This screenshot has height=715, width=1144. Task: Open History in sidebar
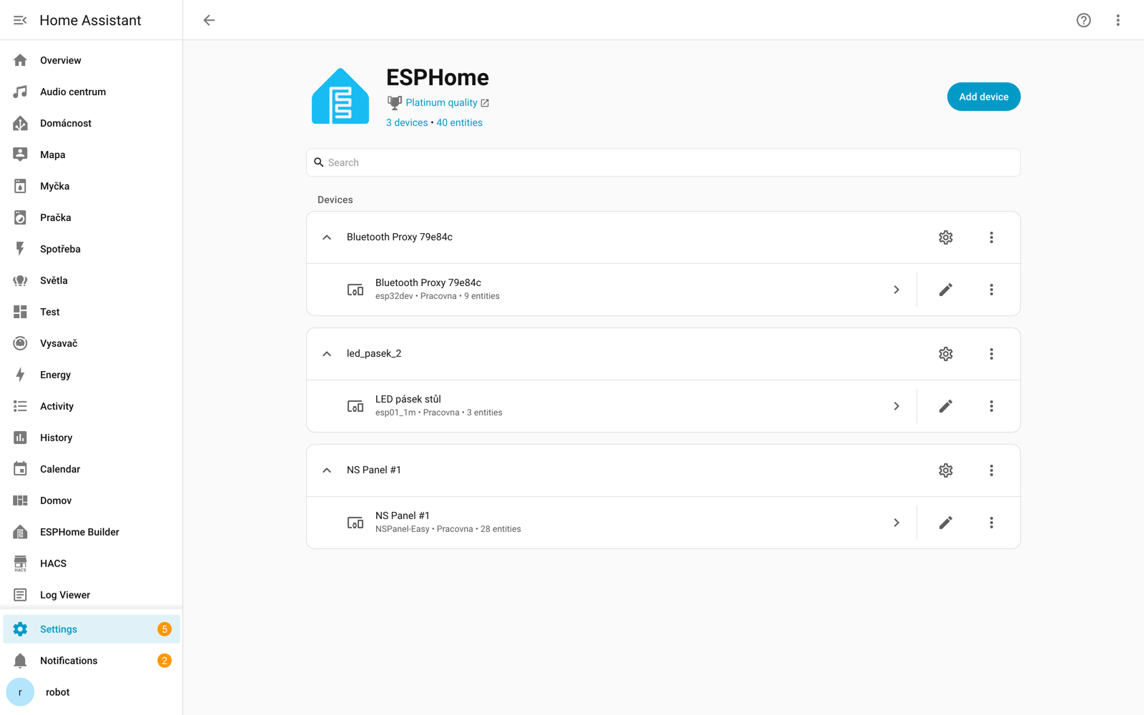coord(92,438)
